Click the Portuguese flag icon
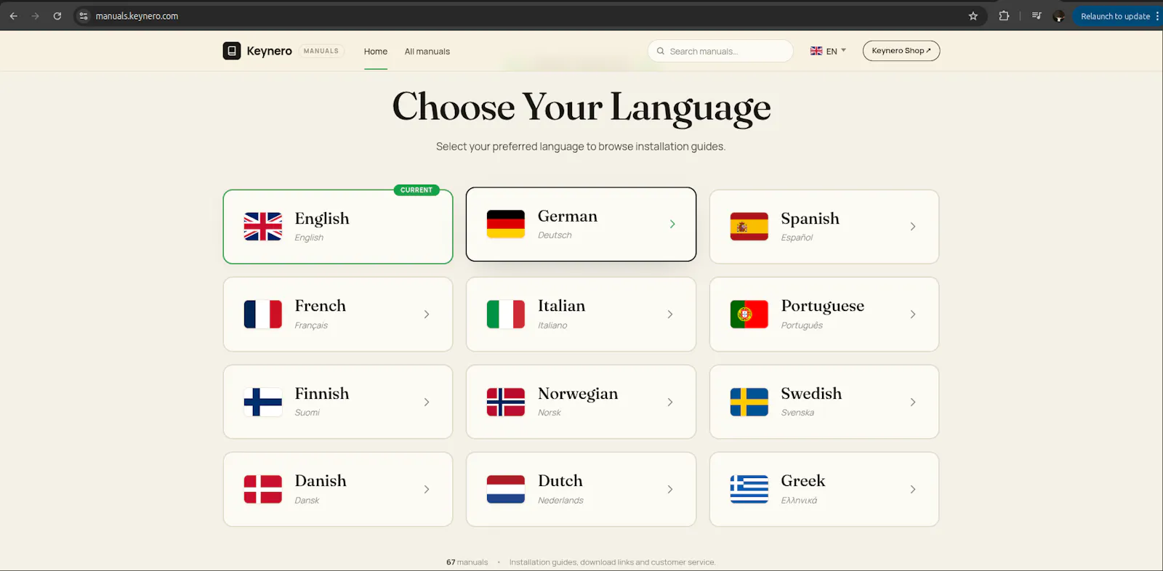The width and height of the screenshot is (1163, 571). [x=749, y=314]
